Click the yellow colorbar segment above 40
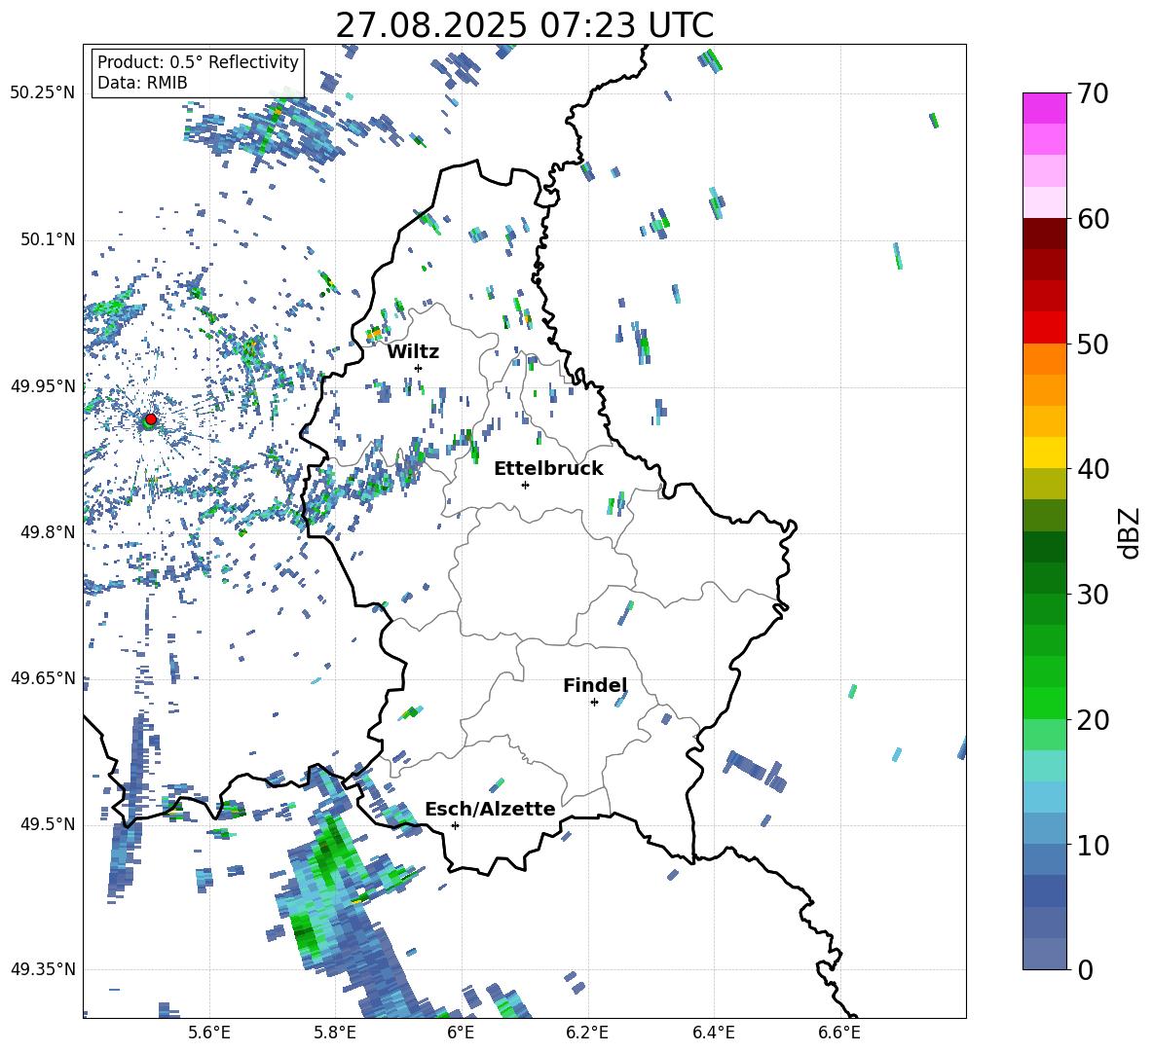The image size is (1153, 1052). pos(1045,453)
